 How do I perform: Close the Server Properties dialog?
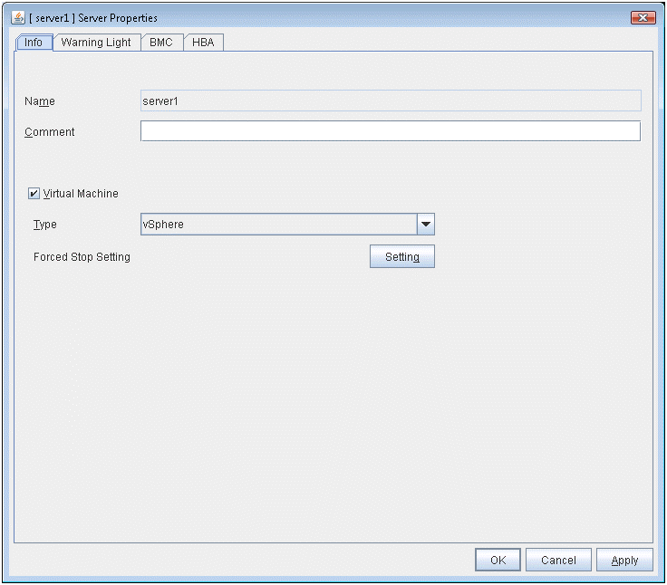coord(643,18)
